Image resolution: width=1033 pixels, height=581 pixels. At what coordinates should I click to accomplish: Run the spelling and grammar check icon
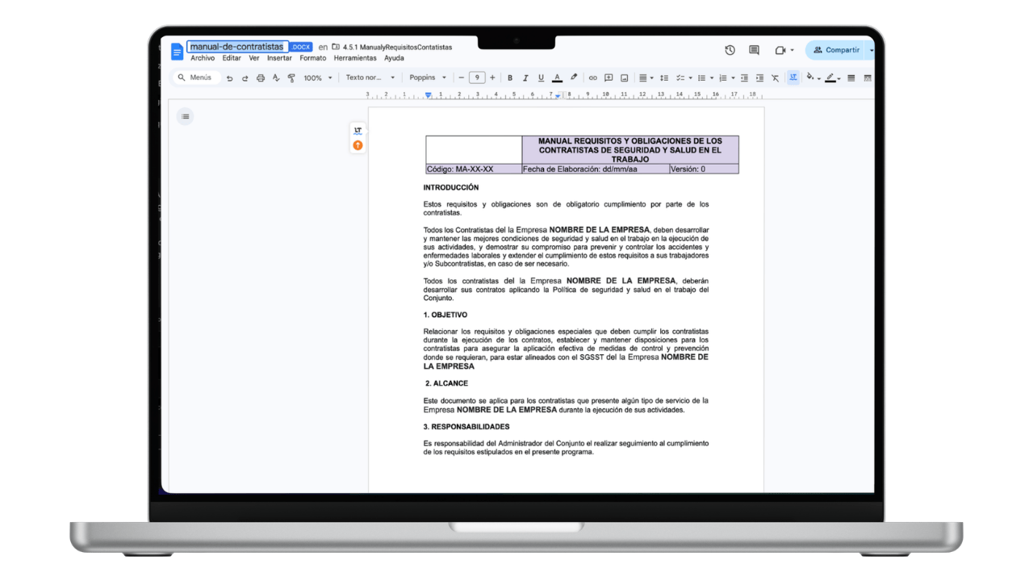[276, 77]
